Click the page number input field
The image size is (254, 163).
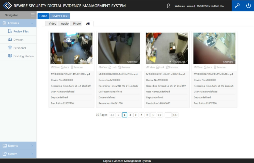(168, 115)
